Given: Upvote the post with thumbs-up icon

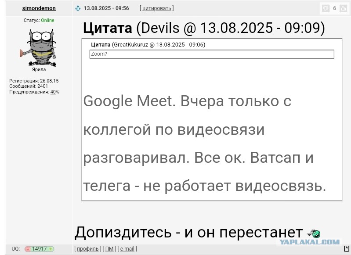Looking at the screenshot, I should point(343,8).
